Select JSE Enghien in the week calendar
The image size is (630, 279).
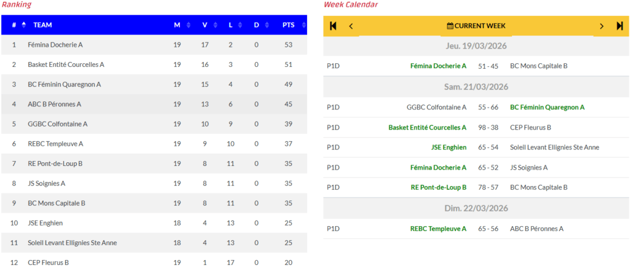click(x=449, y=147)
